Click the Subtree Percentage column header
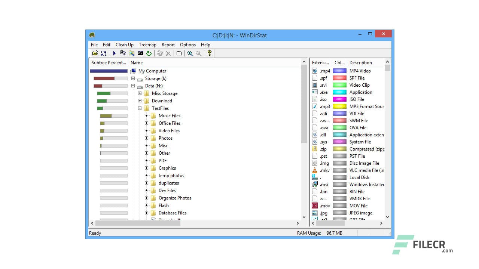The image size is (479, 269). [109, 62]
